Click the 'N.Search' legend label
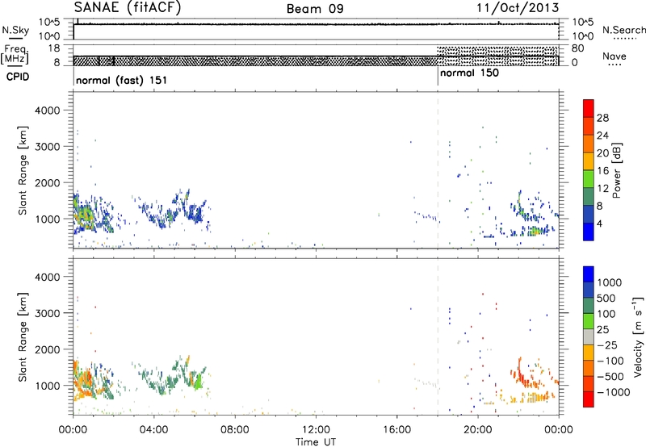The height and width of the screenshot is (447, 646). pos(624,30)
